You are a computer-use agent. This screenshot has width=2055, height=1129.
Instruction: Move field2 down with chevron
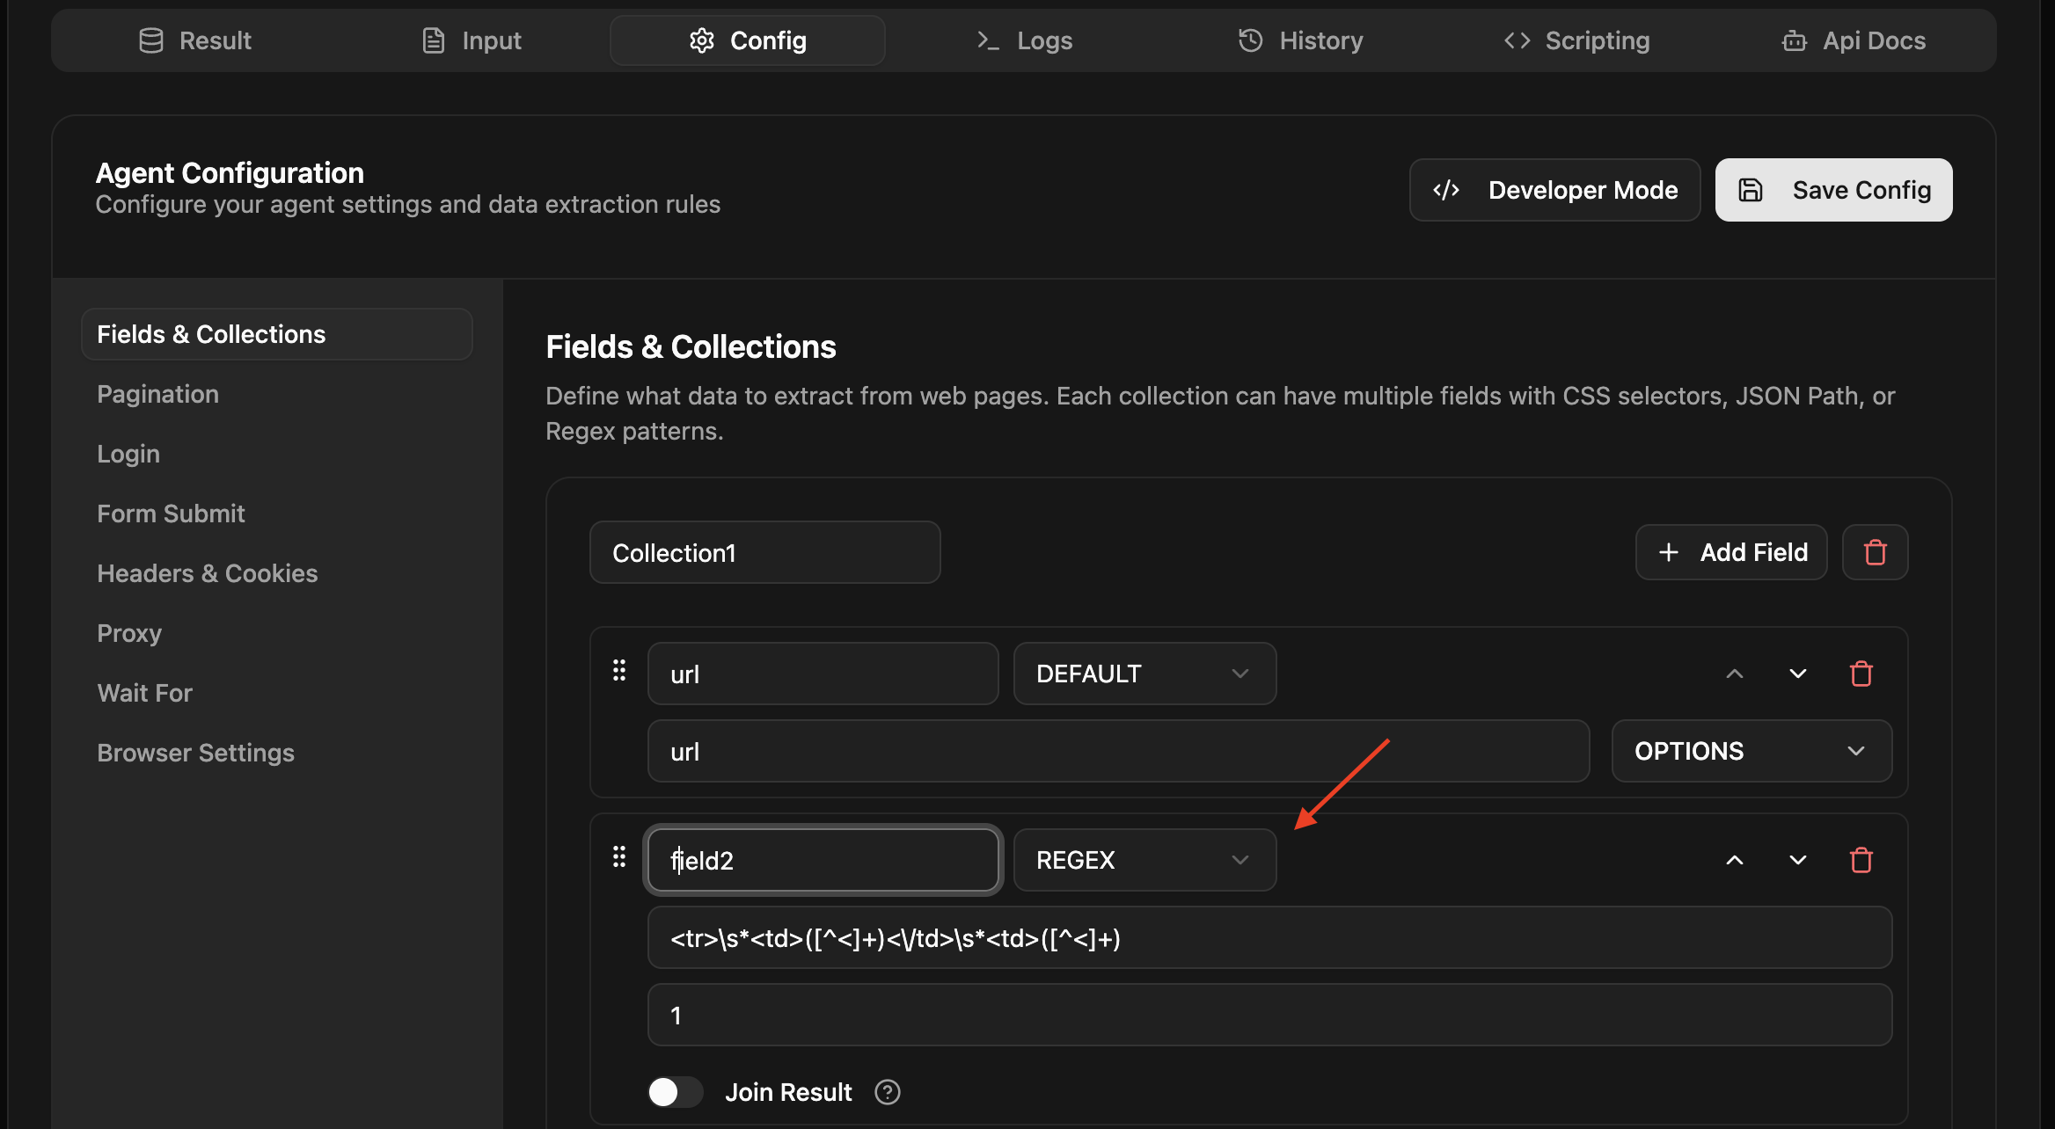point(1797,860)
